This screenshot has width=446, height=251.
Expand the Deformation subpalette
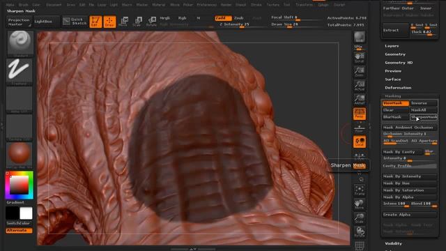tap(398, 88)
